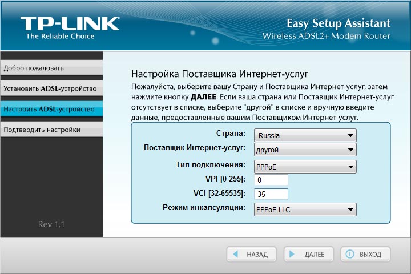The image size is (411, 274).
Task: Exit the wizard with ВЫХОД button
Action: coord(365,254)
